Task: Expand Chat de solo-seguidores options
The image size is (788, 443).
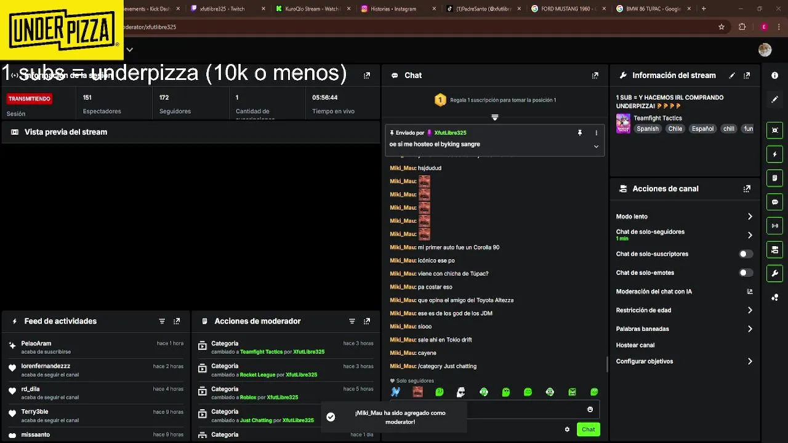Action: click(x=750, y=235)
